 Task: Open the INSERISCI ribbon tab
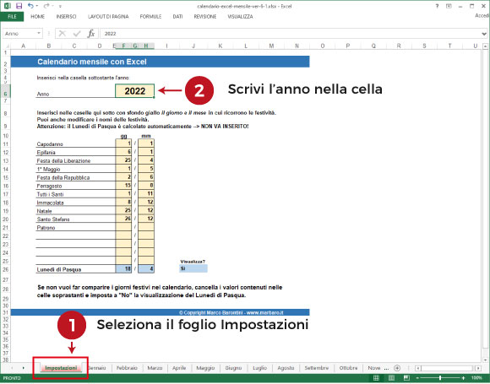coord(66,17)
